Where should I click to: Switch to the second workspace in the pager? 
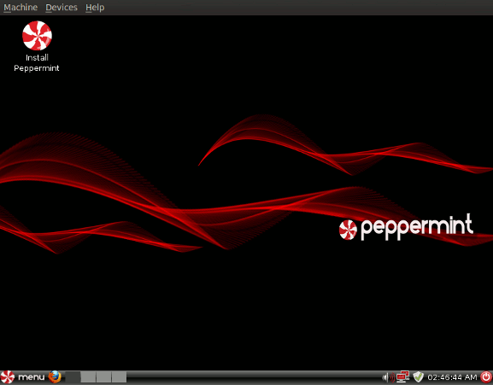88,376
